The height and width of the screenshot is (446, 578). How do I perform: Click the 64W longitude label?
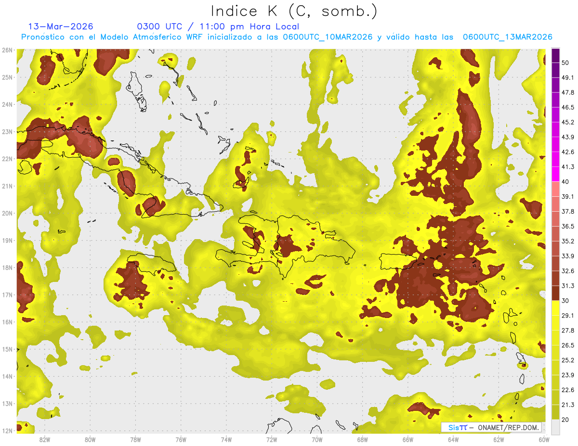point(453,439)
